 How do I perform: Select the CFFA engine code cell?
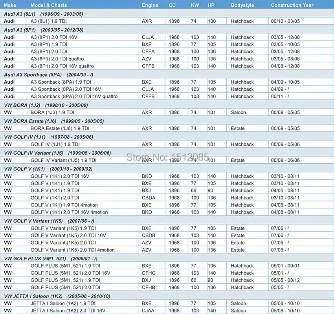coord(148,51)
